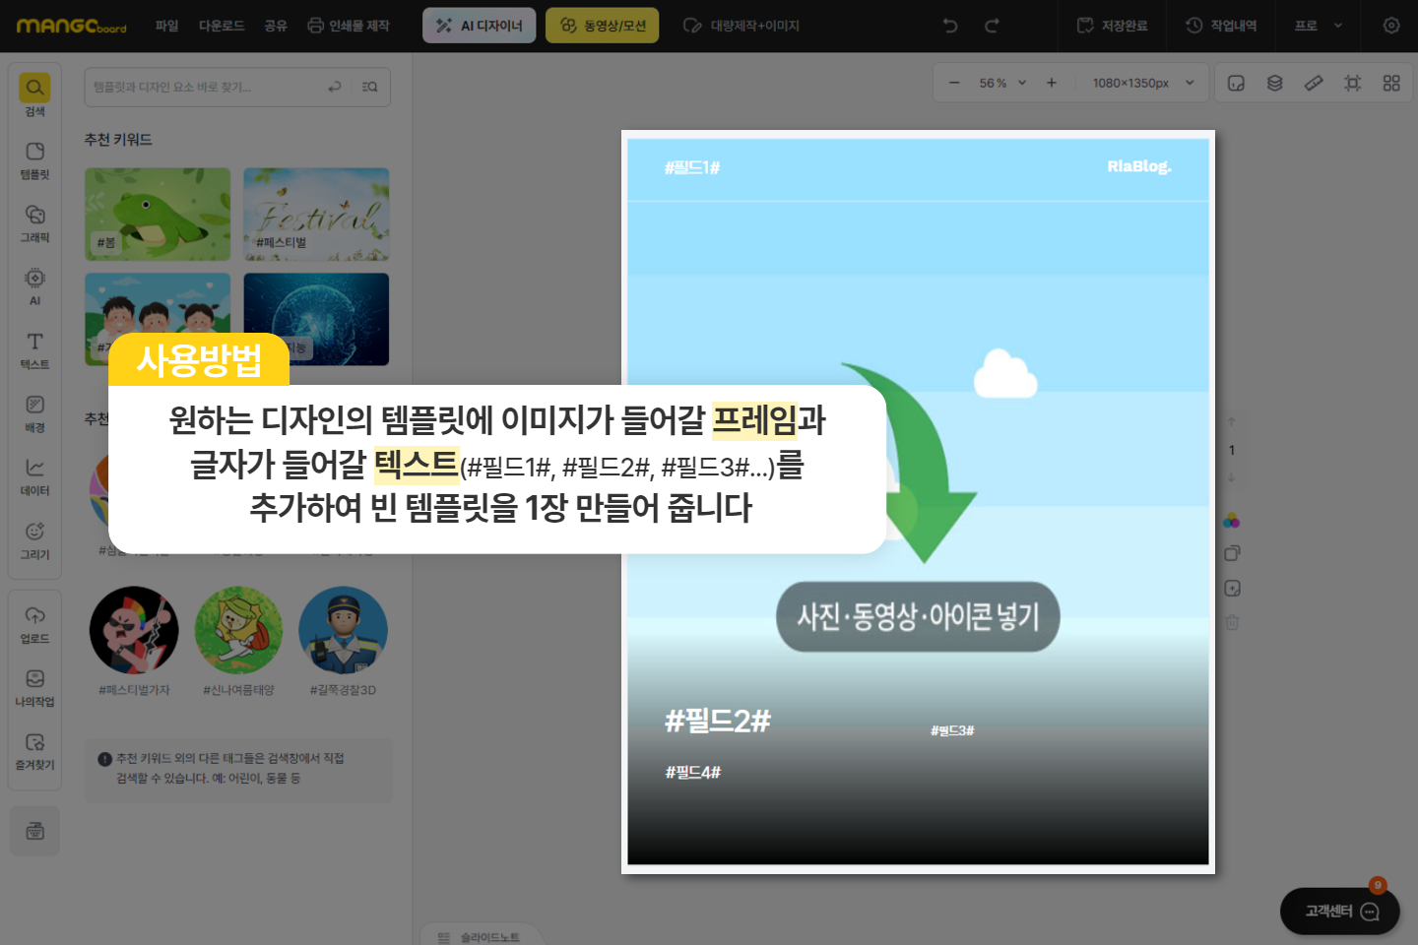Select the 그리기 drawing tool
Screen dimensions: 1418x945
coord(34,539)
